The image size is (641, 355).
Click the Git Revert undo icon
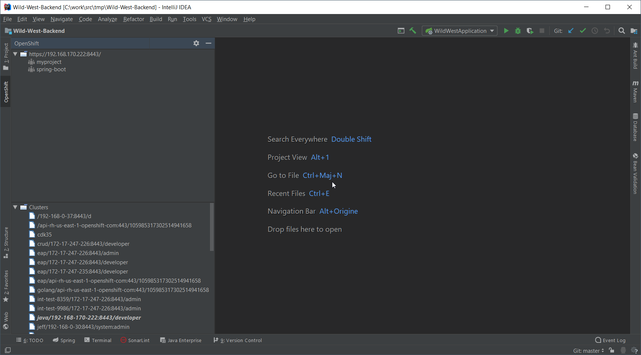[607, 31]
